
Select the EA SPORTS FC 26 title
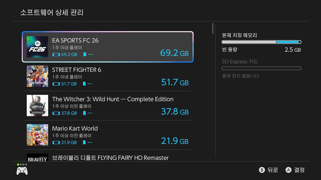pos(75,40)
